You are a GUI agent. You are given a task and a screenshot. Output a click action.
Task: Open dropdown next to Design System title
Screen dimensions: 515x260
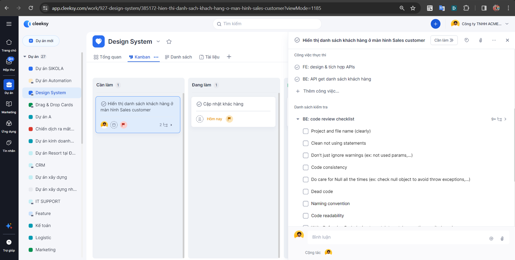point(158,42)
